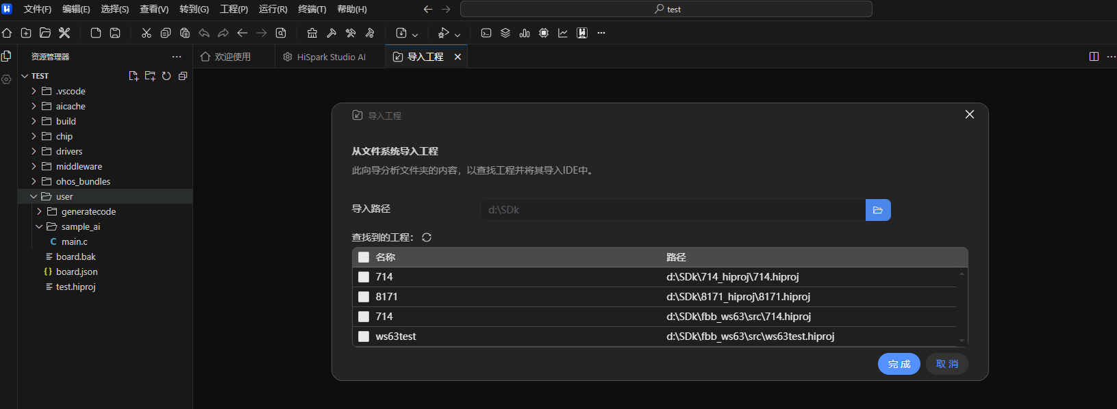This screenshot has width=1117, height=409.
Task: Toggle split editor layout icon
Action: (x=1094, y=57)
